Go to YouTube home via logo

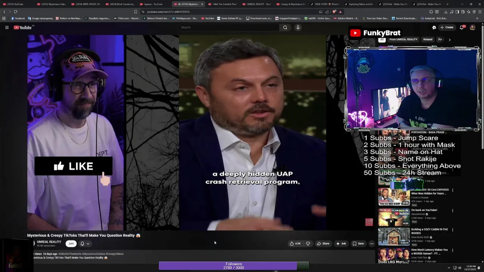23,27
